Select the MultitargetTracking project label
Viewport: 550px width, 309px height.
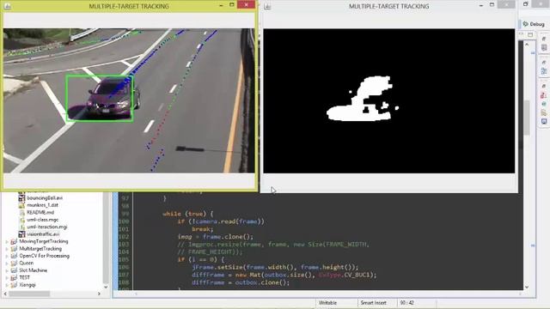(x=40, y=248)
